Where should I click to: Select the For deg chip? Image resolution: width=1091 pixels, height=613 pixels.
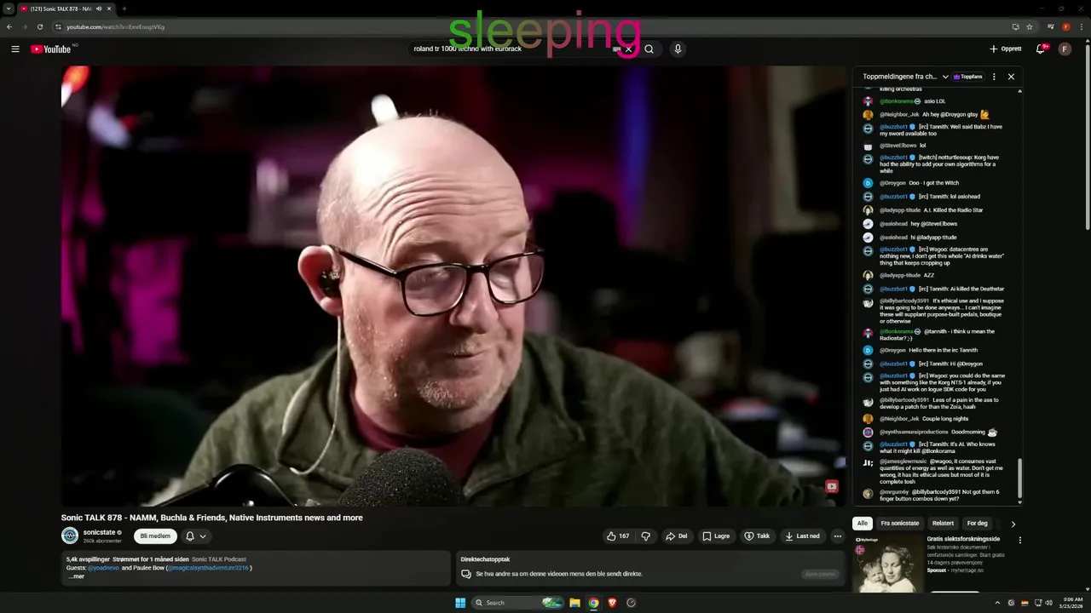click(x=978, y=524)
